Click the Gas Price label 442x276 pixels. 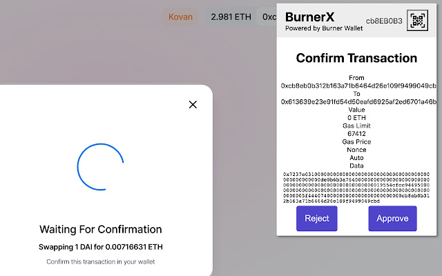pyautogui.click(x=356, y=141)
